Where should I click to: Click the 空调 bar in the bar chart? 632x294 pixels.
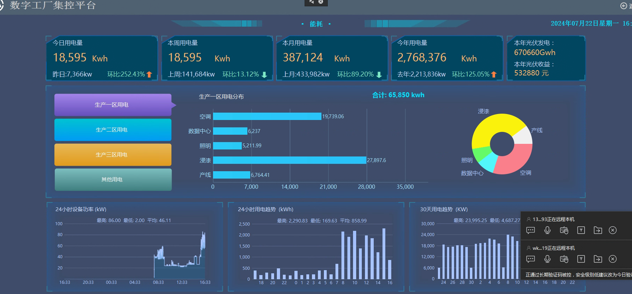click(267, 116)
